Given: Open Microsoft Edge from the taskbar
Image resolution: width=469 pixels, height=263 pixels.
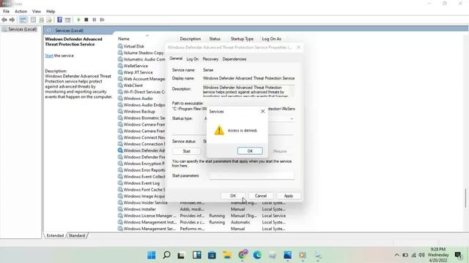Looking at the screenshot, I should (257, 255).
